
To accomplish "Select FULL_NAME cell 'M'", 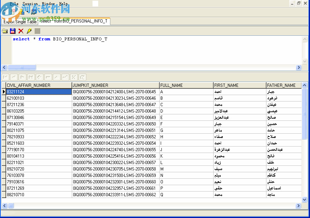I will point(186,169).
